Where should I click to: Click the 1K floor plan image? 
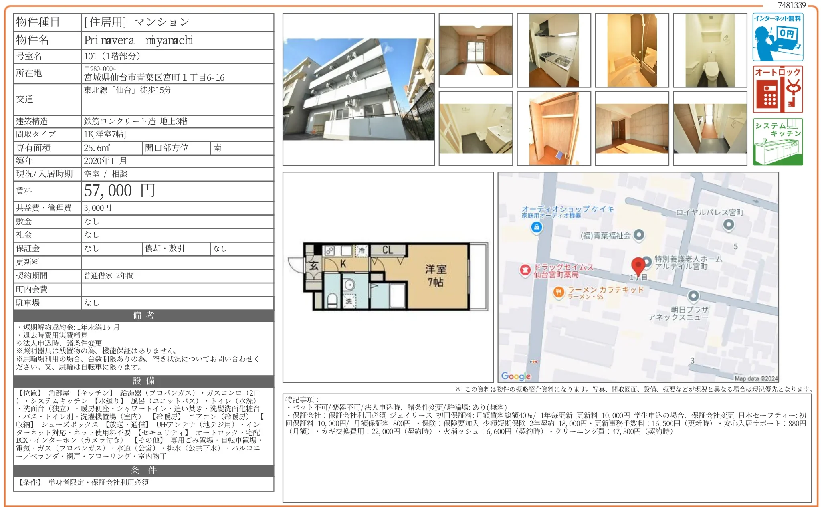coord(388,277)
